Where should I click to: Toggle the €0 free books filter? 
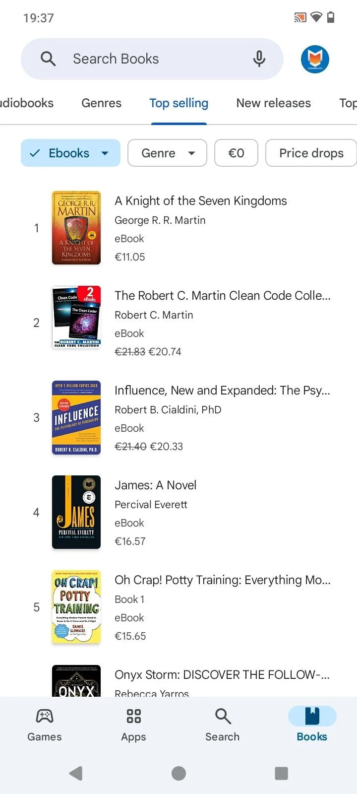tap(236, 153)
